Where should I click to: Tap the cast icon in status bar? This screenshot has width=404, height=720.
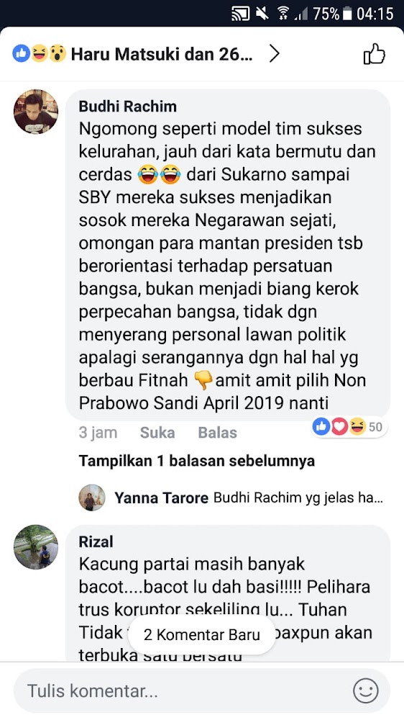(x=240, y=14)
